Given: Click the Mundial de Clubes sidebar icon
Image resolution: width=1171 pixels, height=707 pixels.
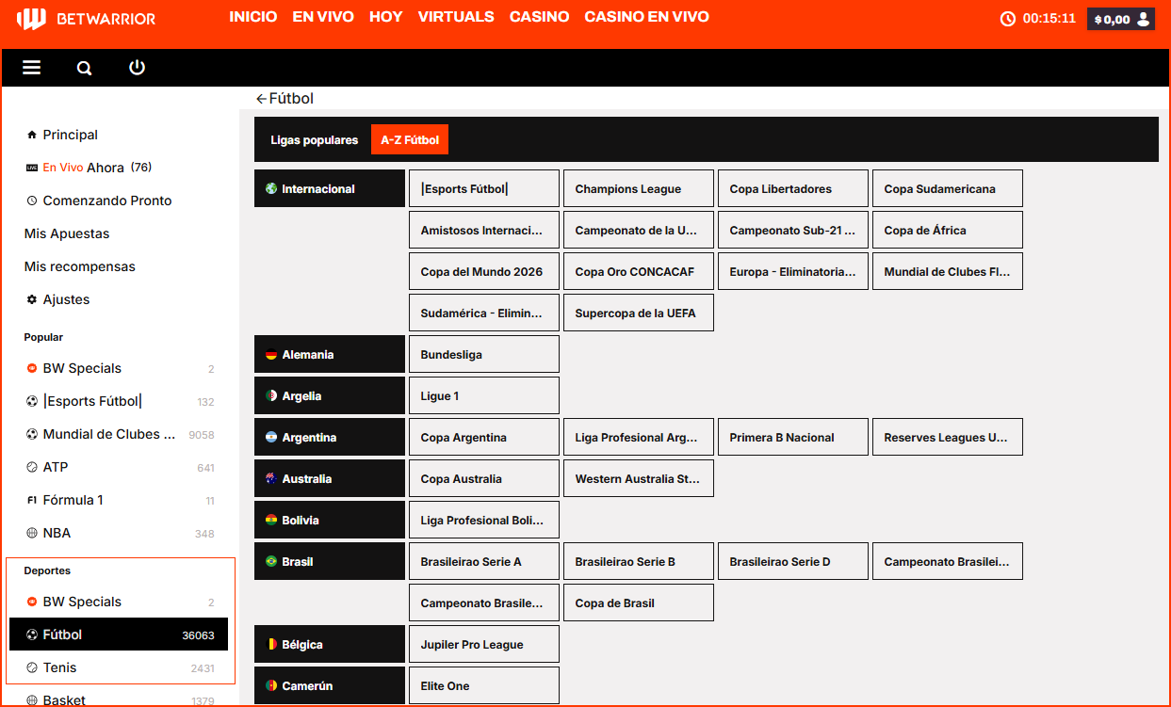Looking at the screenshot, I should point(32,434).
